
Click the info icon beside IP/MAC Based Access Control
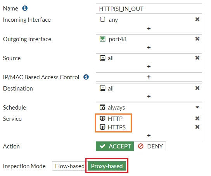point(86,77)
